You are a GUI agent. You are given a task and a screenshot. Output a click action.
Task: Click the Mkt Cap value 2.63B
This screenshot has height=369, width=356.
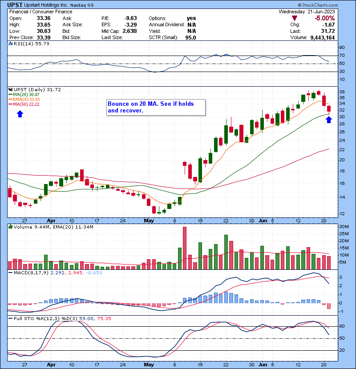point(129,31)
